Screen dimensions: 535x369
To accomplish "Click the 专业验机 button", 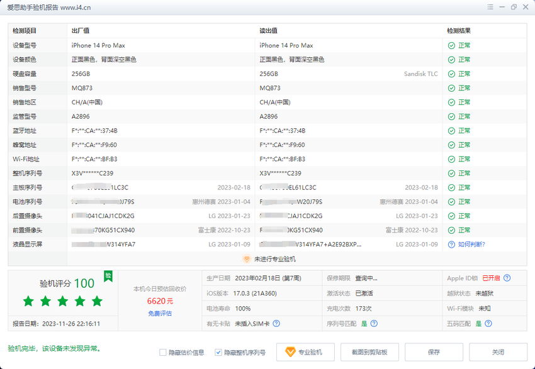I will click(x=305, y=352).
